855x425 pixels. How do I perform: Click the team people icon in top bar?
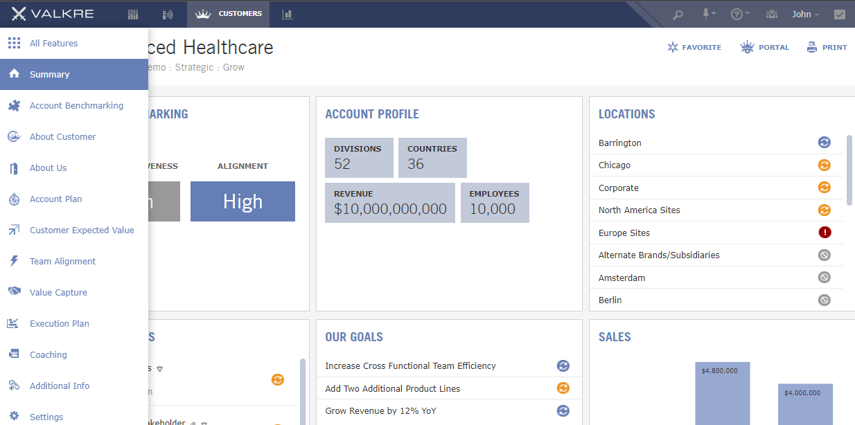[x=772, y=14]
